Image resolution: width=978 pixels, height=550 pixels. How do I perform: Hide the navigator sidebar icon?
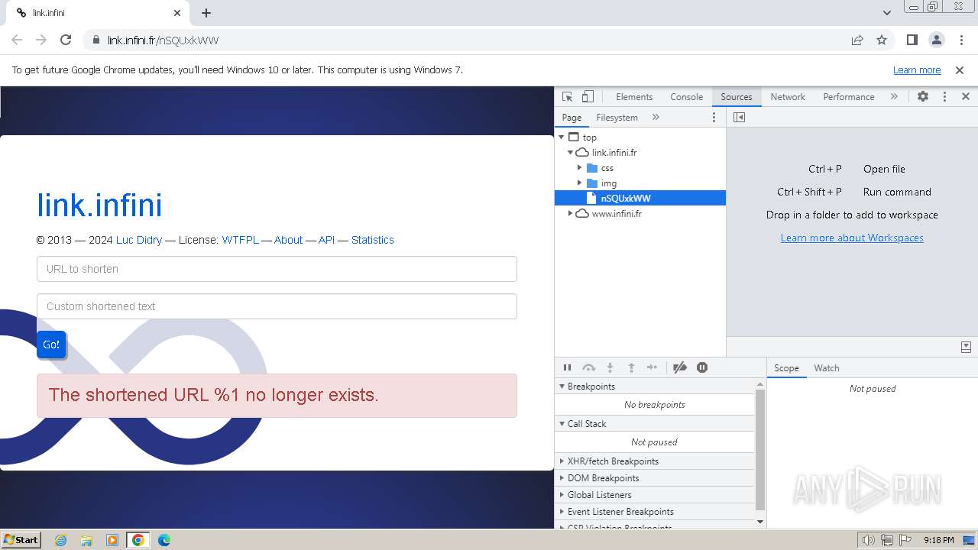coord(739,117)
